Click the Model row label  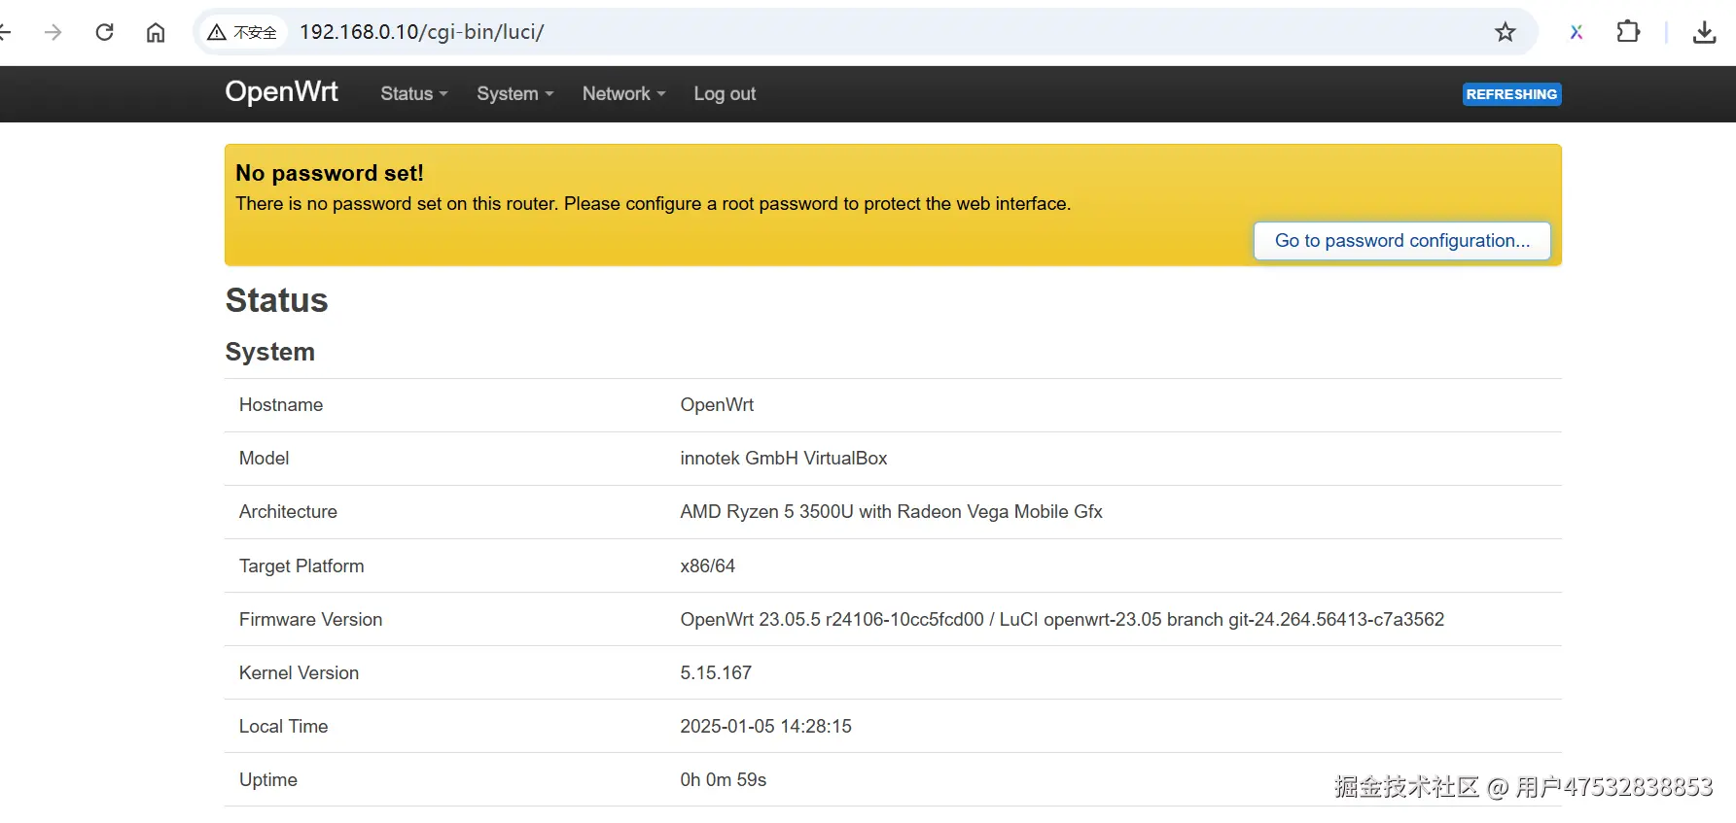[265, 459]
